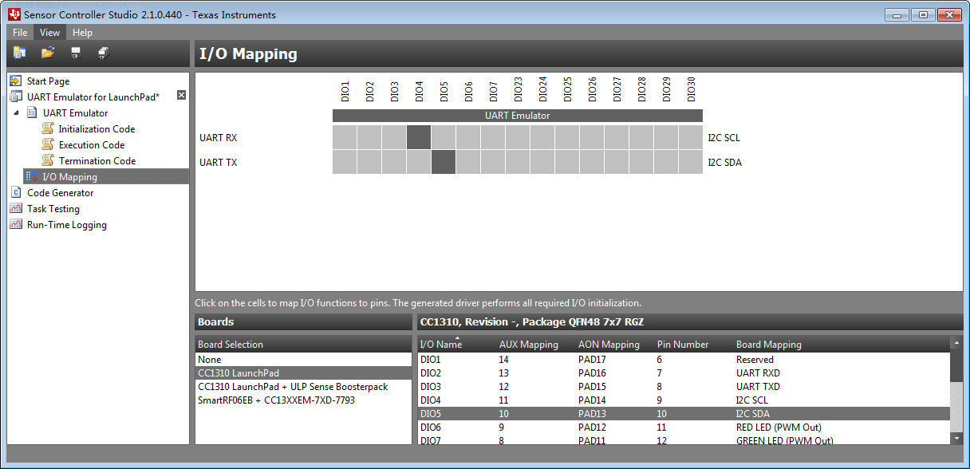Click pin table scrollbar up arrow
Screen dimensions: 970x469
click(x=956, y=343)
